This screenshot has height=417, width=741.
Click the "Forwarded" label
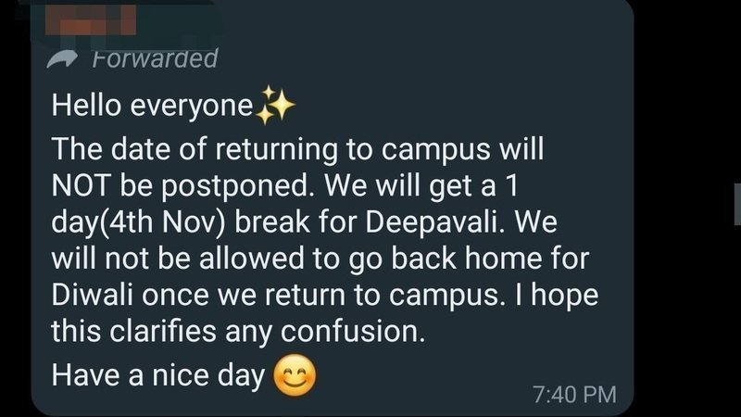155,58
